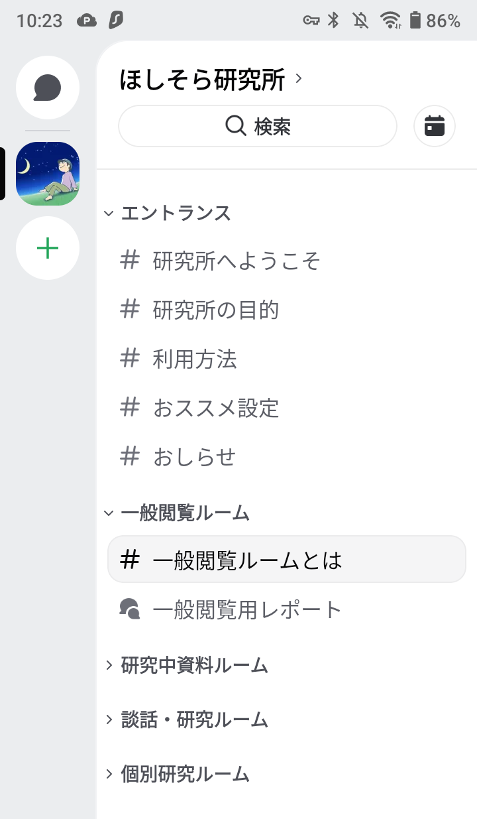Open the 一般閲覧用レポート forum channel
Screen dimensions: 477x819
246,609
